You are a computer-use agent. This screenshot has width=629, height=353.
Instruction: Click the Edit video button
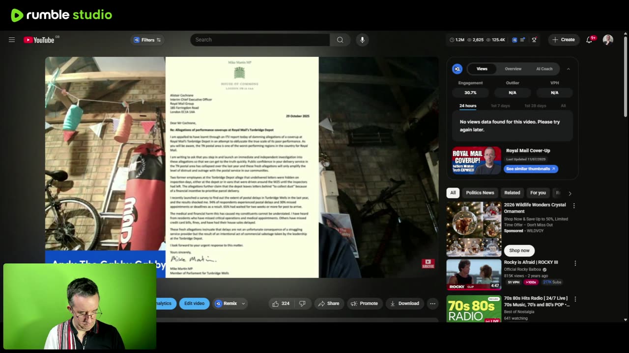(x=194, y=303)
